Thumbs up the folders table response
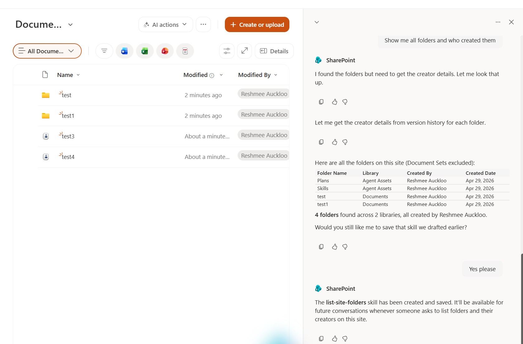 [x=335, y=247]
